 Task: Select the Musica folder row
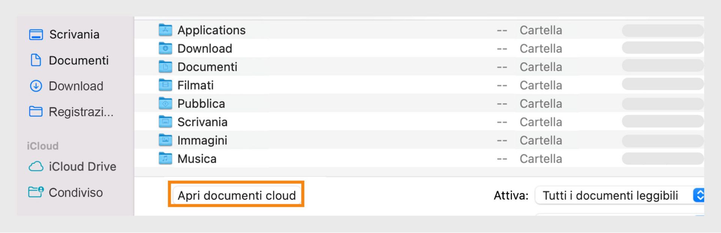(197, 158)
